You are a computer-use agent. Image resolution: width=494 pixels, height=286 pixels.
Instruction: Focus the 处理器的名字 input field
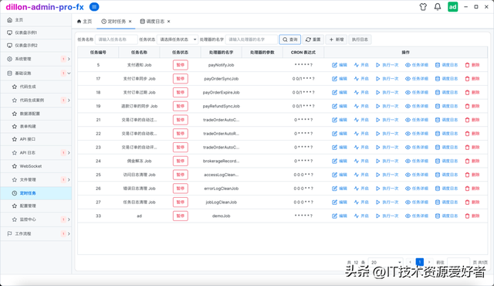pyautogui.click(x=252, y=39)
